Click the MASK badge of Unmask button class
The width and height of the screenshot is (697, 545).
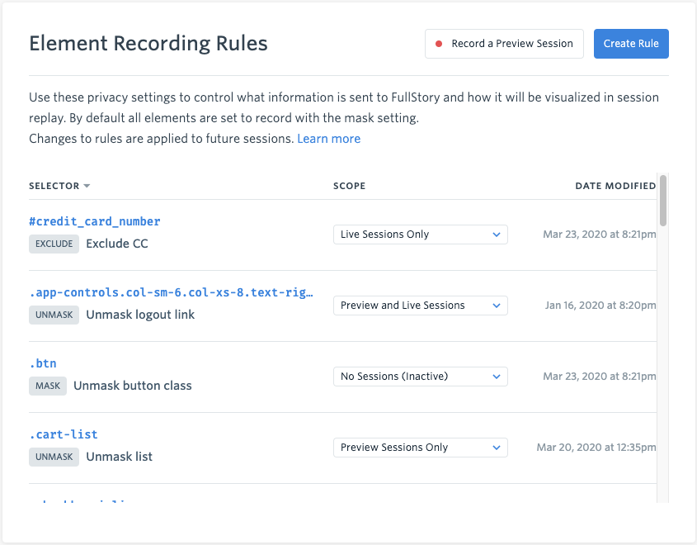coord(48,386)
